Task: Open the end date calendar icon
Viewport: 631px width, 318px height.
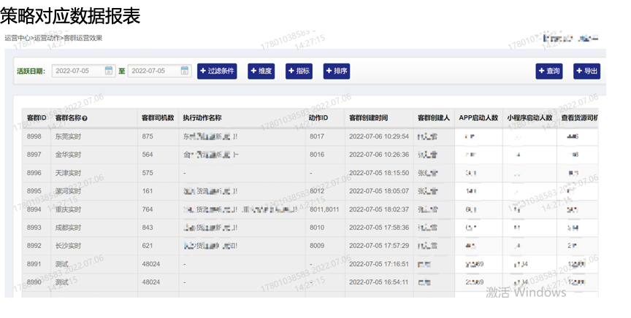Action: [184, 71]
